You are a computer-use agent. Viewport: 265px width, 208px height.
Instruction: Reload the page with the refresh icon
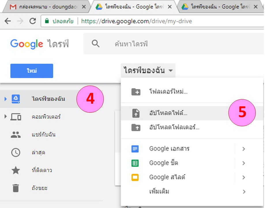point(33,21)
